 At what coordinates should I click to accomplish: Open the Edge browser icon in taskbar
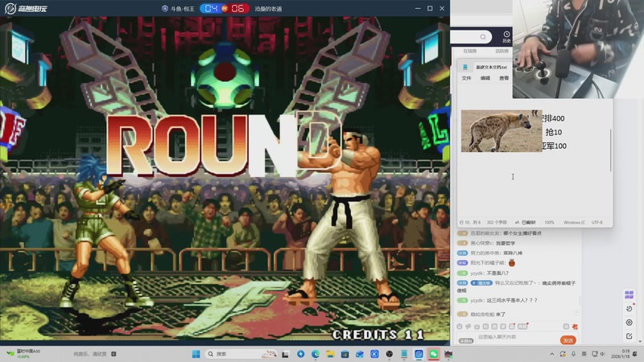tap(316, 354)
